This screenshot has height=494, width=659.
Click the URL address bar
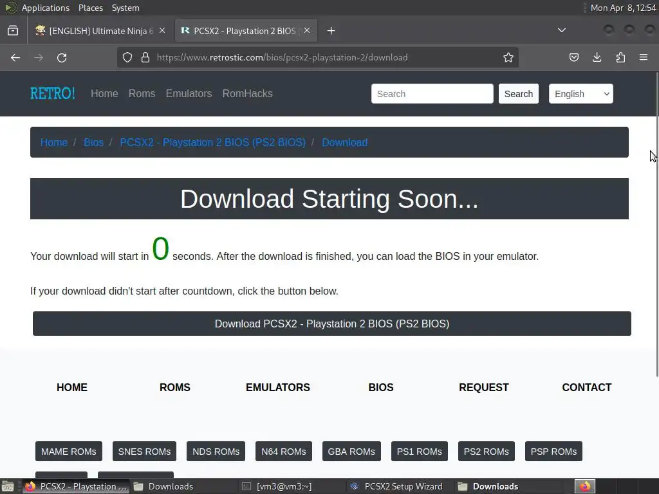coord(317,57)
